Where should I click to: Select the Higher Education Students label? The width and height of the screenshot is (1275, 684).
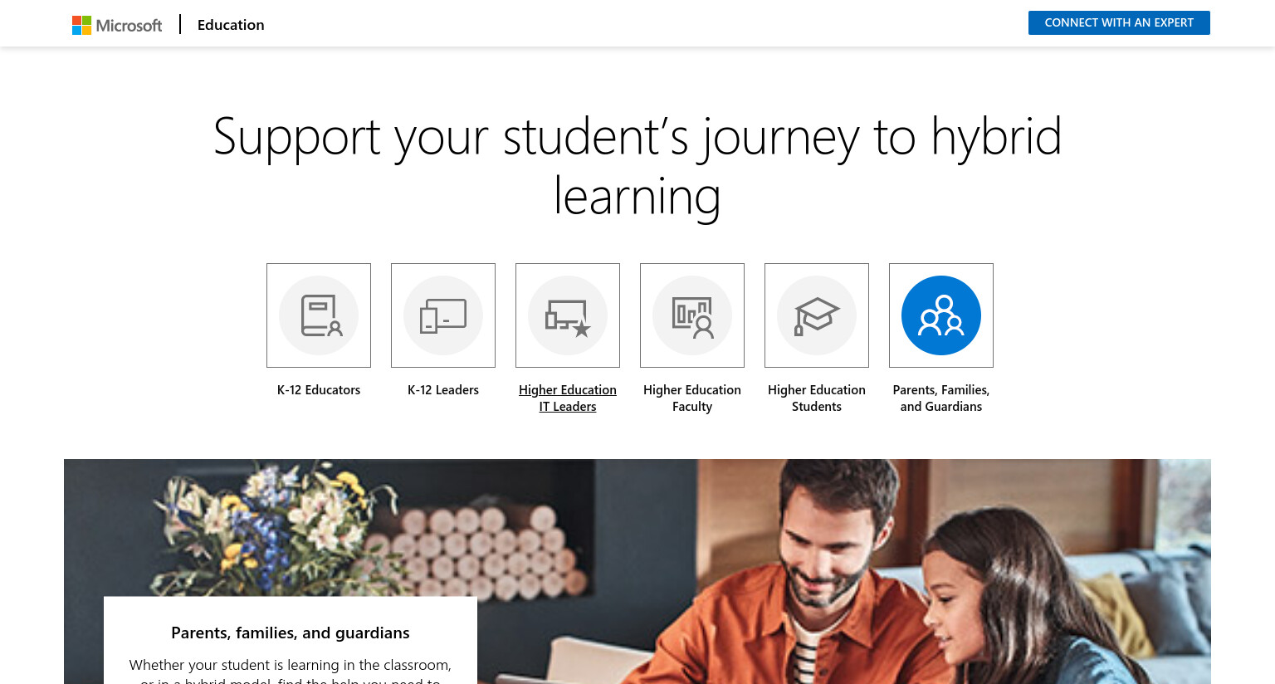point(817,398)
